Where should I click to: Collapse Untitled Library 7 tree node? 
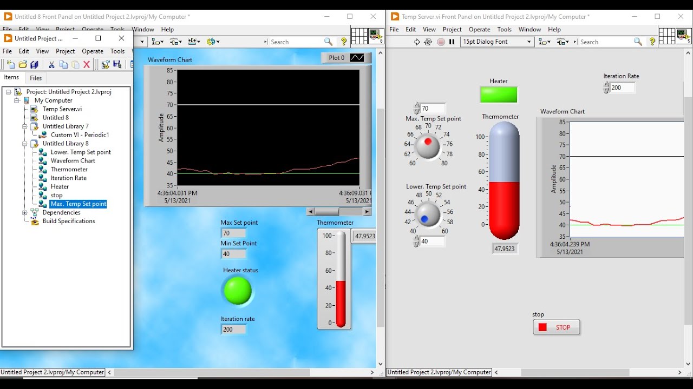pyautogui.click(x=25, y=126)
